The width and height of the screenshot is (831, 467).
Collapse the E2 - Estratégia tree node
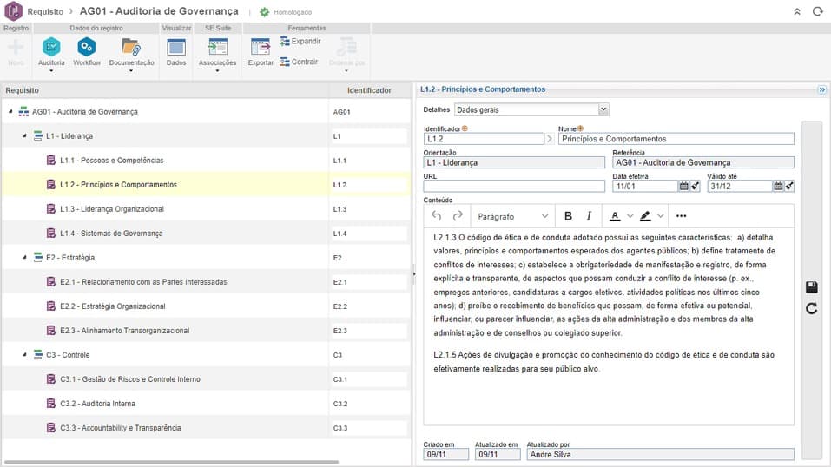tap(24, 257)
